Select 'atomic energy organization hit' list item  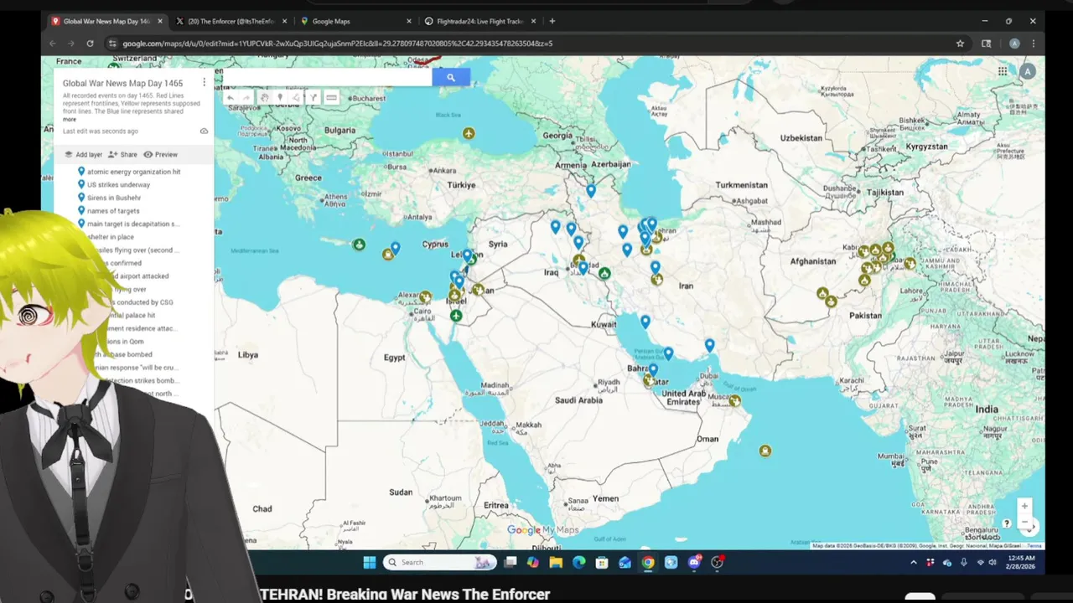click(x=133, y=172)
